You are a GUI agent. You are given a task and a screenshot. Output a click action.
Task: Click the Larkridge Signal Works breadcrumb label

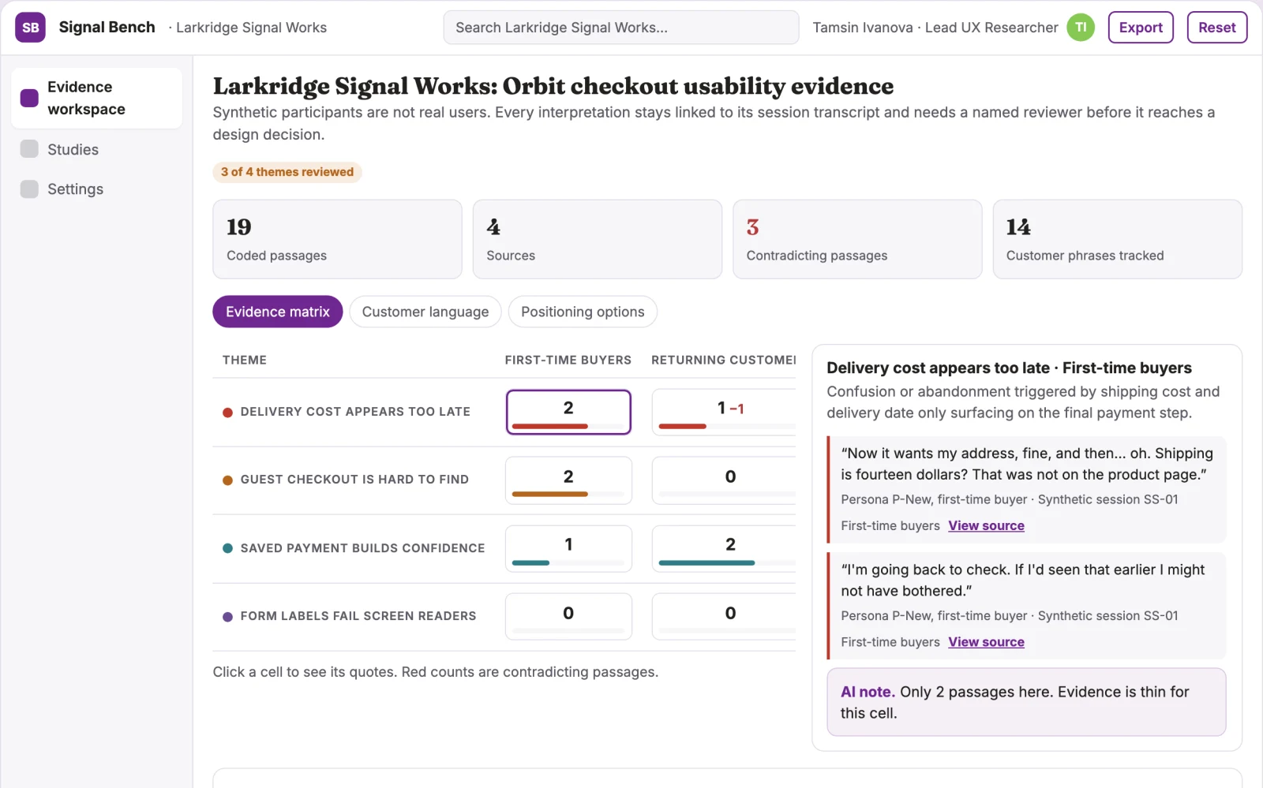click(251, 28)
